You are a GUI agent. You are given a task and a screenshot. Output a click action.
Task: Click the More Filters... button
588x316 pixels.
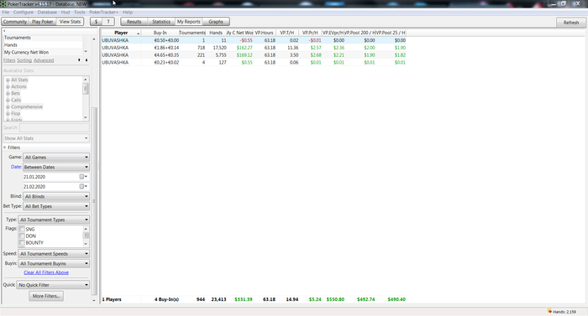[x=46, y=296]
